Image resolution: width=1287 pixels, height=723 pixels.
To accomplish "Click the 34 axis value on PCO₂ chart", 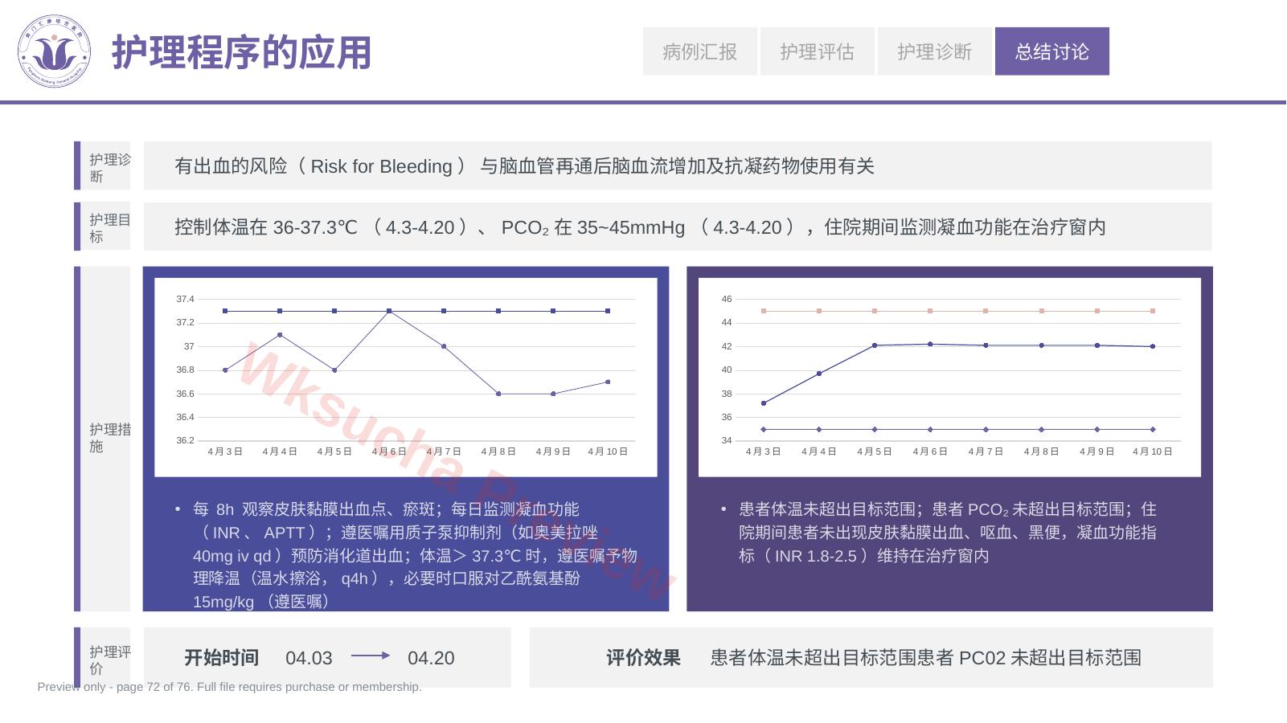I will point(727,440).
